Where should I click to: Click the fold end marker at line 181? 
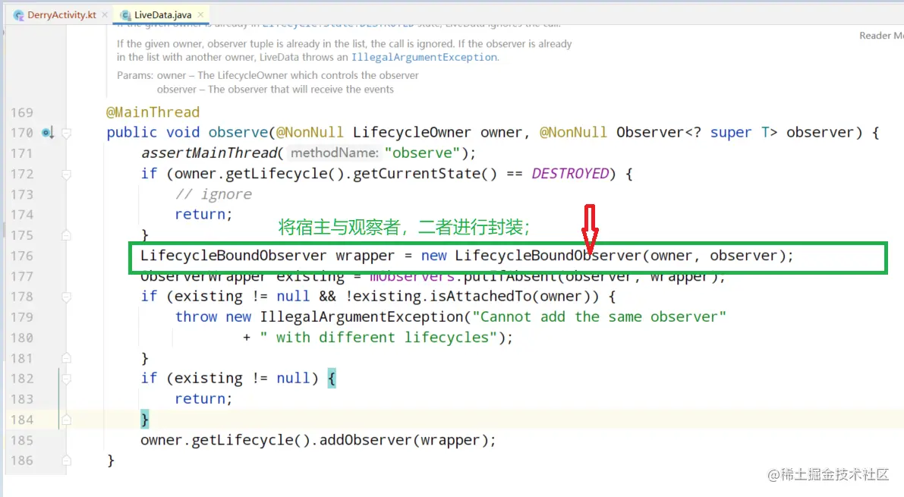click(x=66, y=358)
